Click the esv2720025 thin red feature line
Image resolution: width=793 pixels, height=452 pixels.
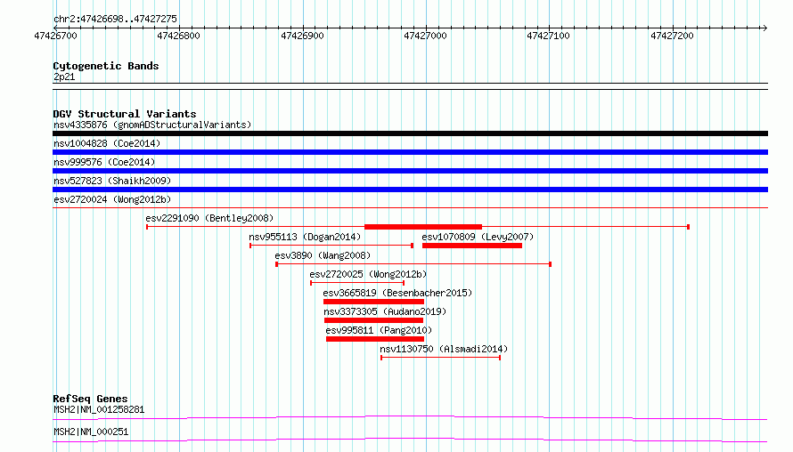(357, 283)
